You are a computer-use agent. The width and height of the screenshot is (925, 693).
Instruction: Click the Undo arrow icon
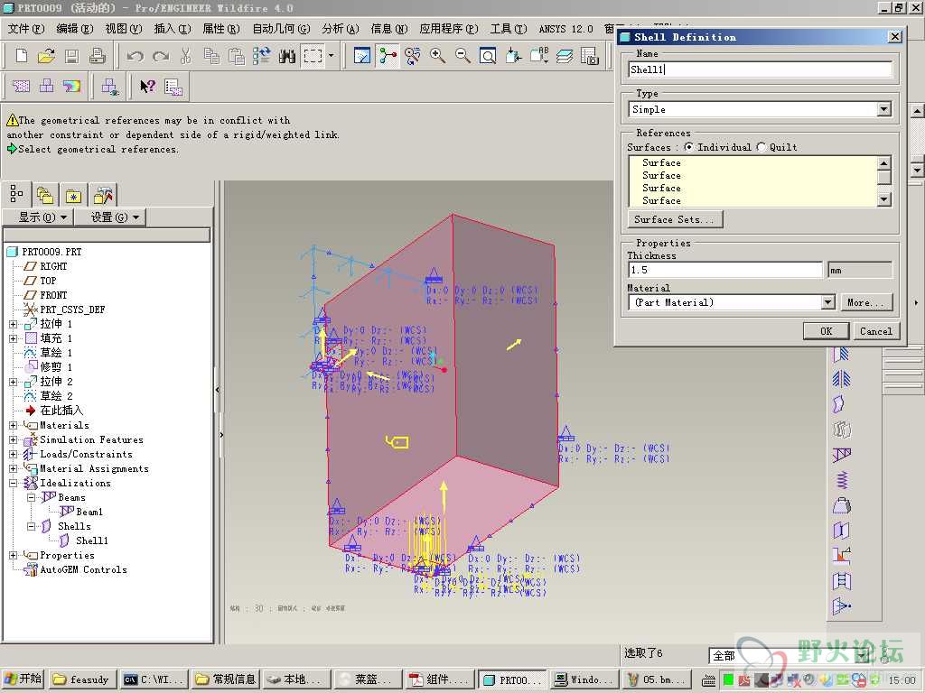pos(135,56)
